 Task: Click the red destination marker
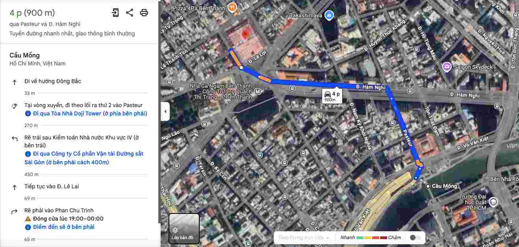(245, 35)
